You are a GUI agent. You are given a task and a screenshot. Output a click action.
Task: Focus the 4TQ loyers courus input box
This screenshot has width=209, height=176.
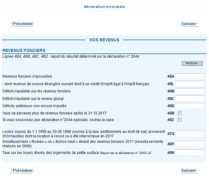coord(189,134)
